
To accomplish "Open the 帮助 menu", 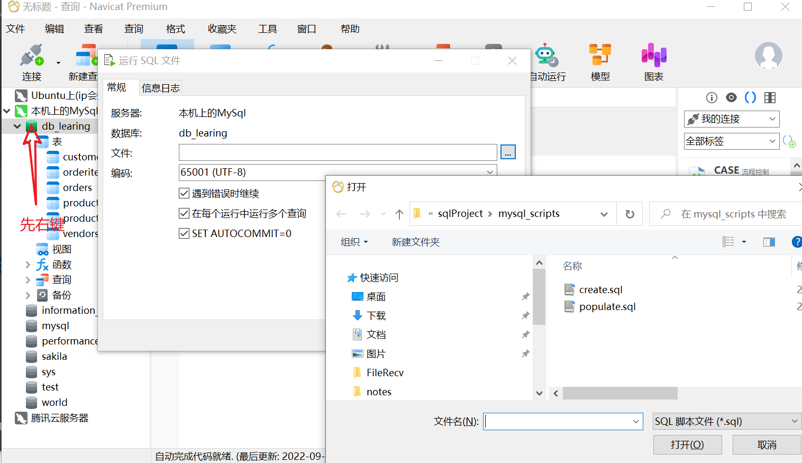I will [350, 29].
